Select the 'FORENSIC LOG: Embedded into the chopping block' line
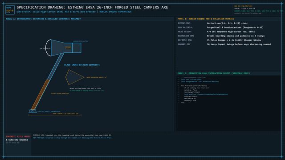Screen dimensions: 285x160 72,135
